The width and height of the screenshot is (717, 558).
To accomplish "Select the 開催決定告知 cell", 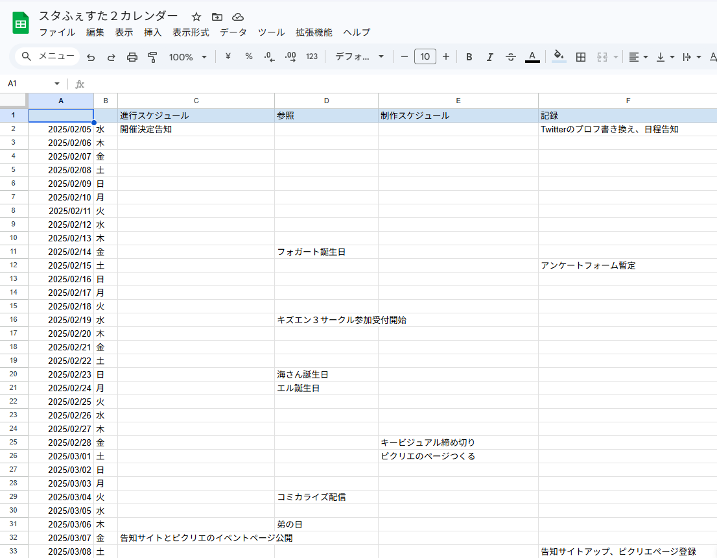I will 196,129.
